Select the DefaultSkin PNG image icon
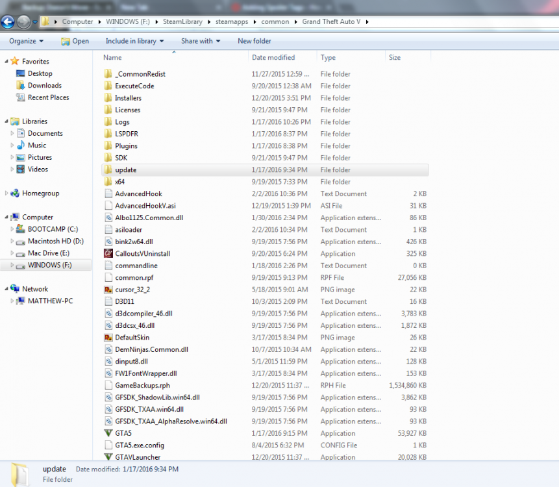 point(108,337)
